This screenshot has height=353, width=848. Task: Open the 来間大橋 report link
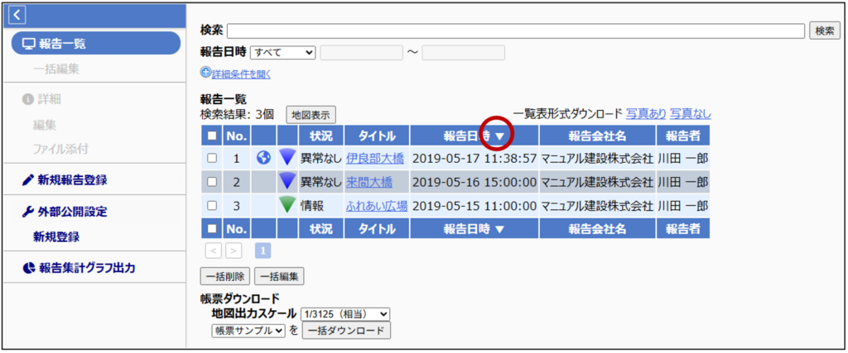click(369, 182)
